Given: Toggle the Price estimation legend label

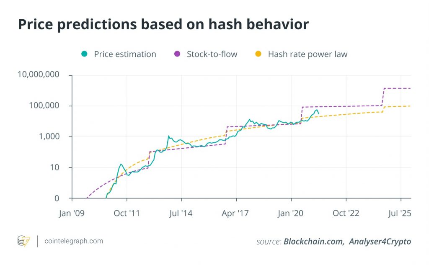Looking at the screenshot, I should [125, 54].
